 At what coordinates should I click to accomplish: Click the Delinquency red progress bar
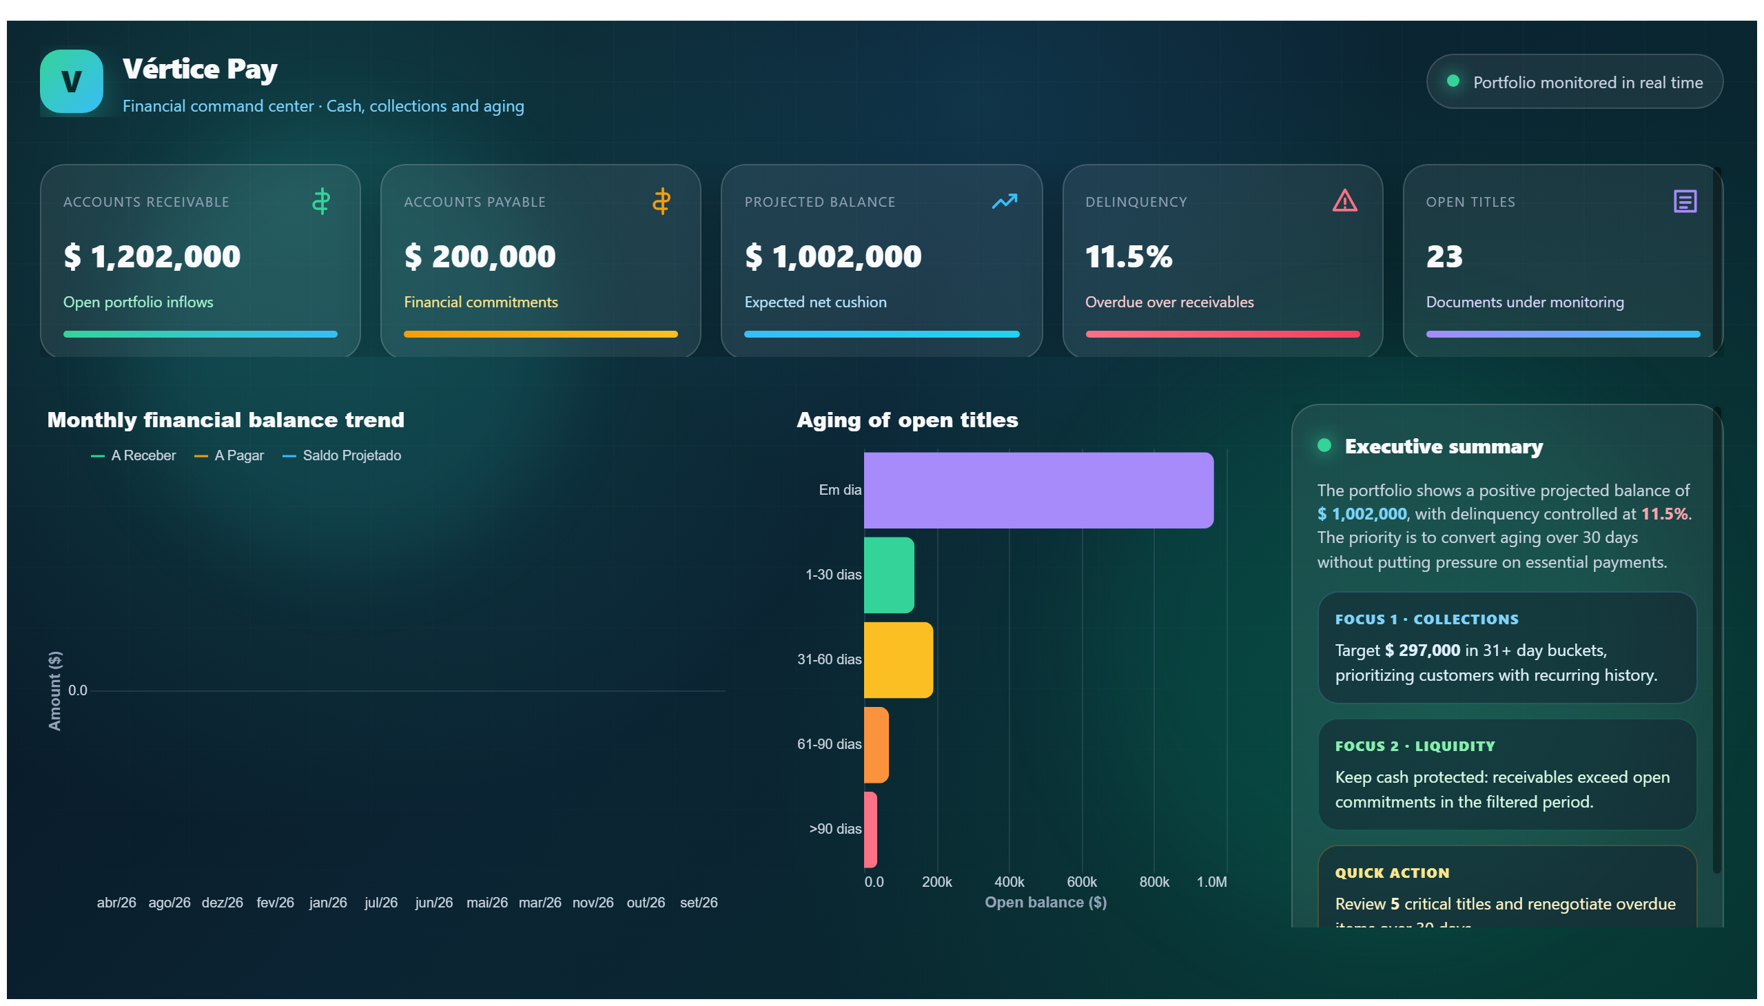coord(1222,334)
